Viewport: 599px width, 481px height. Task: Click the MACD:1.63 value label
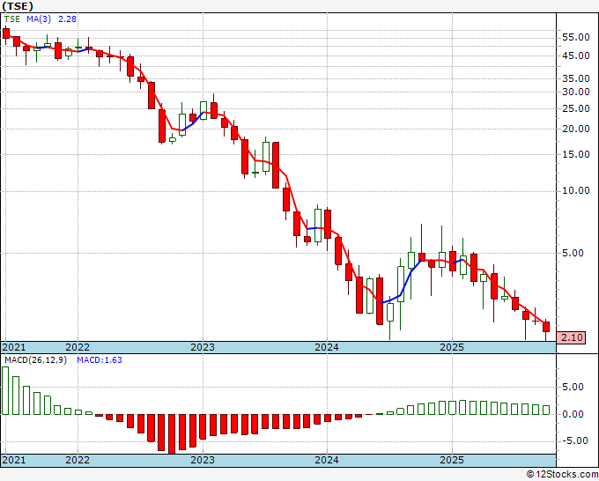pos(100,360)
